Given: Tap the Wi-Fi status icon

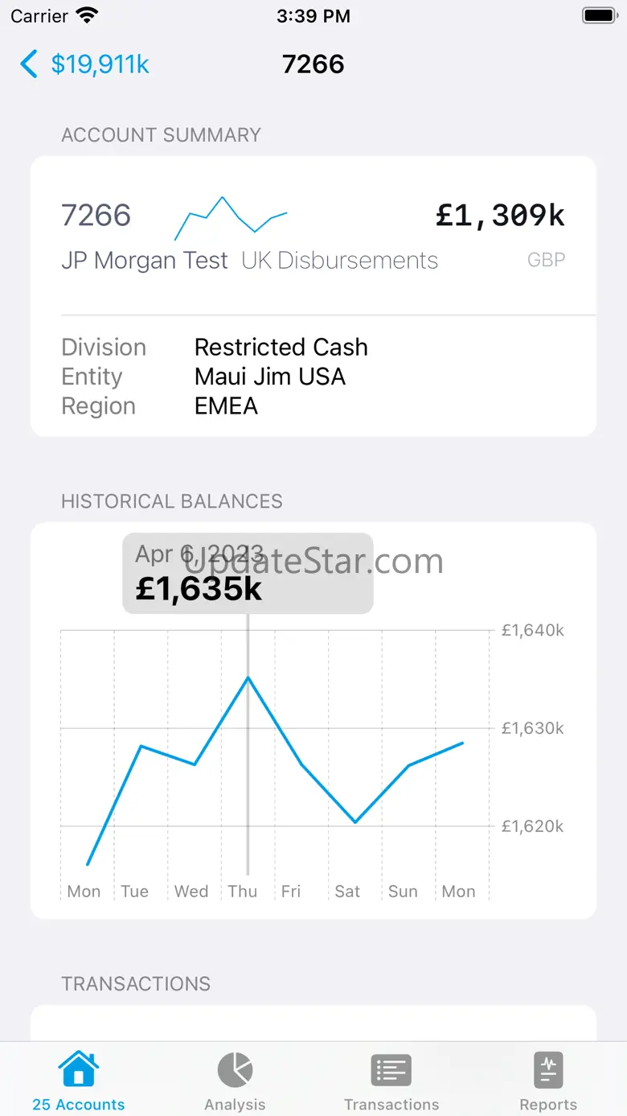Looking at the screenshot, I should coord(86,15).
